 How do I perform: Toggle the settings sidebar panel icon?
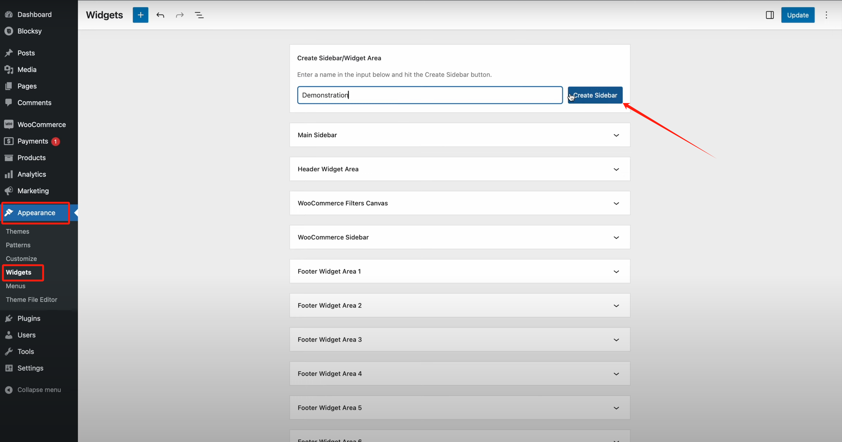(x=770, y=15)
